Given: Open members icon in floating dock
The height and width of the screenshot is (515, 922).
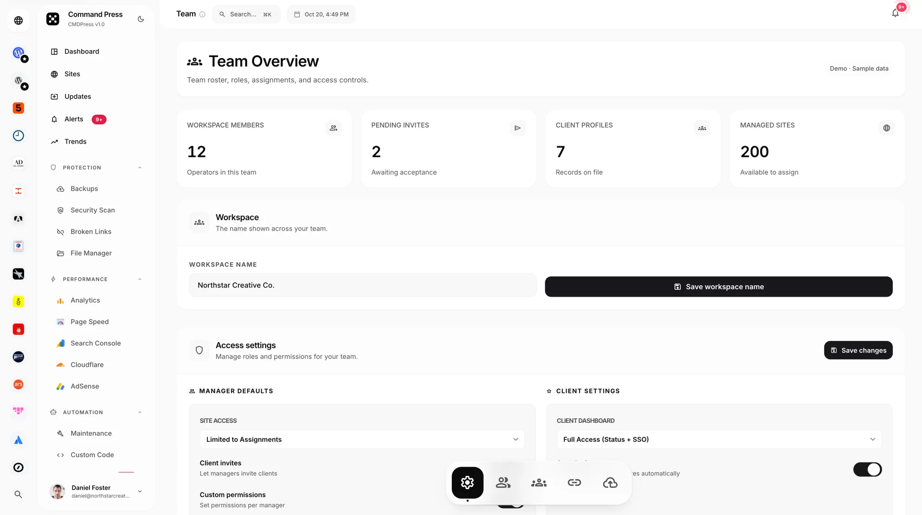Looking at the screenshot, I should pos(503,483).
